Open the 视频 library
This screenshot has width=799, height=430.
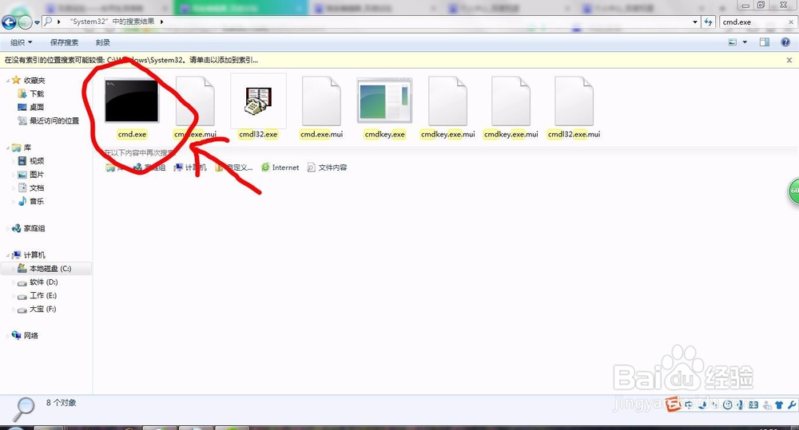click(x=37, y=161)
